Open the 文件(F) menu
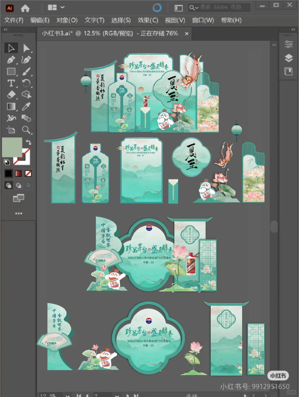Screen dimensions: 299x397 [14, 20]
